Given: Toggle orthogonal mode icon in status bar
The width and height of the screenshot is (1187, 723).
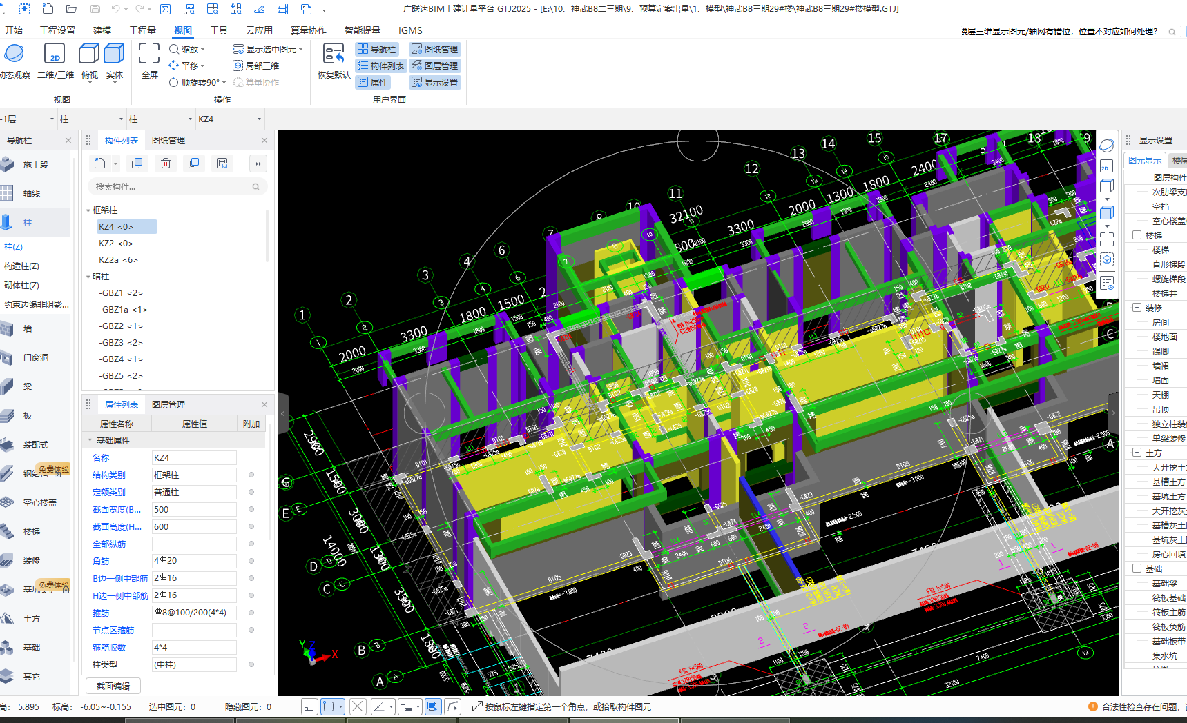Looking at the screenshot, I should pos(309,706).
